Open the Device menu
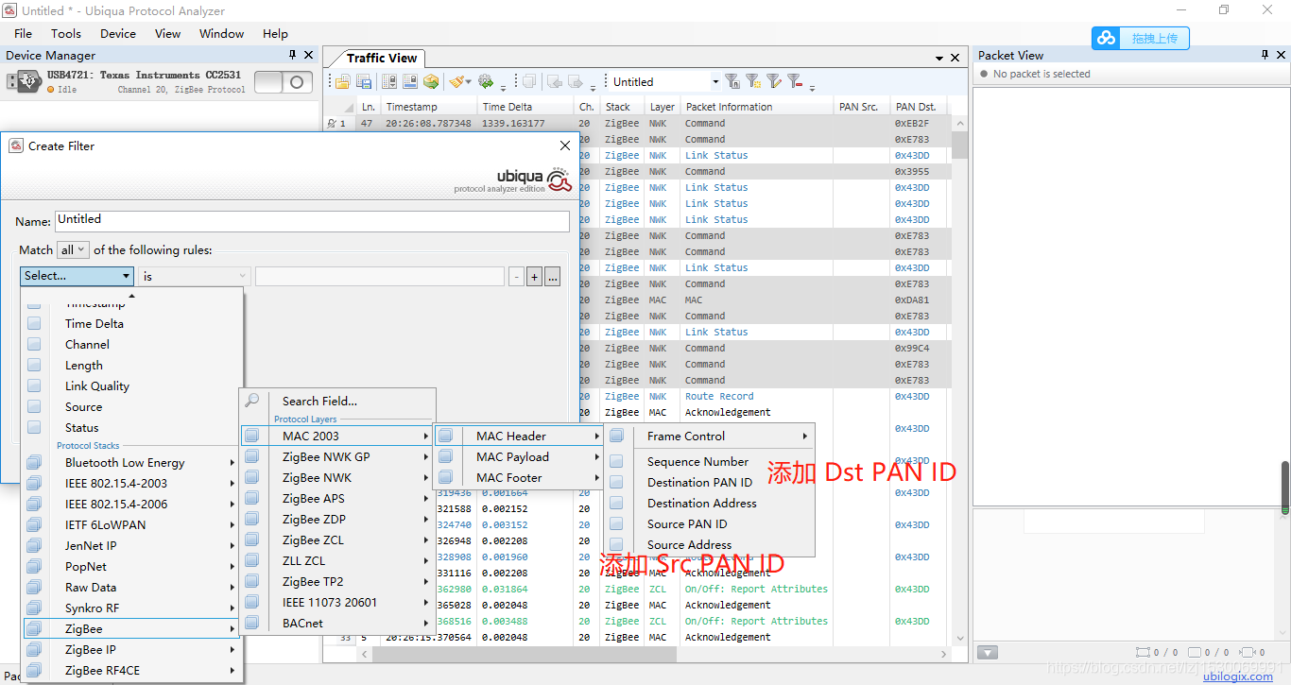1291x685 pixels. [x=118, y=33]
